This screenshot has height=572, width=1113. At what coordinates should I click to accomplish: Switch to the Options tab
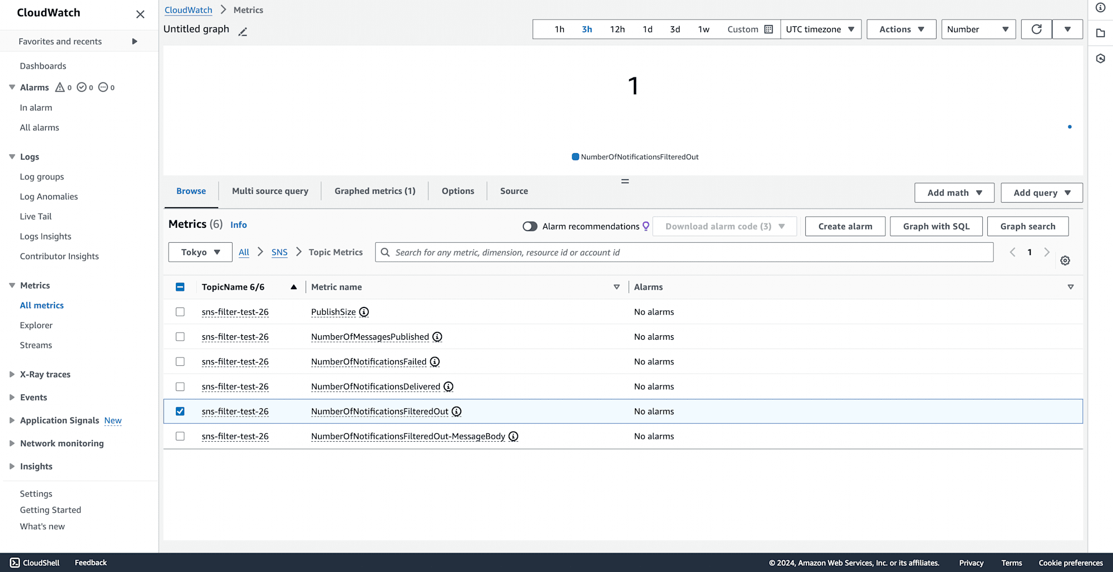coord(458,191)
